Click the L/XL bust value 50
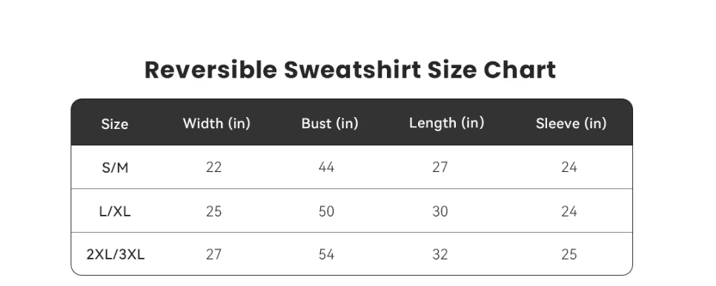The image size is (716, 286). pos(326,211)
